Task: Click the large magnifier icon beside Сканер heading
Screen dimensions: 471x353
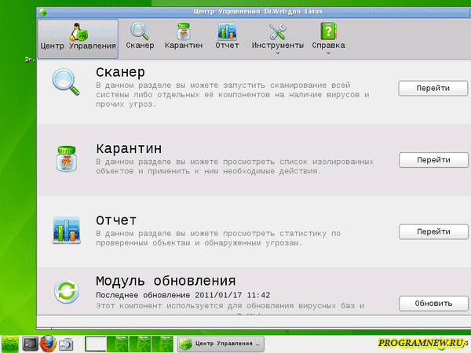Action: point(66,82)
